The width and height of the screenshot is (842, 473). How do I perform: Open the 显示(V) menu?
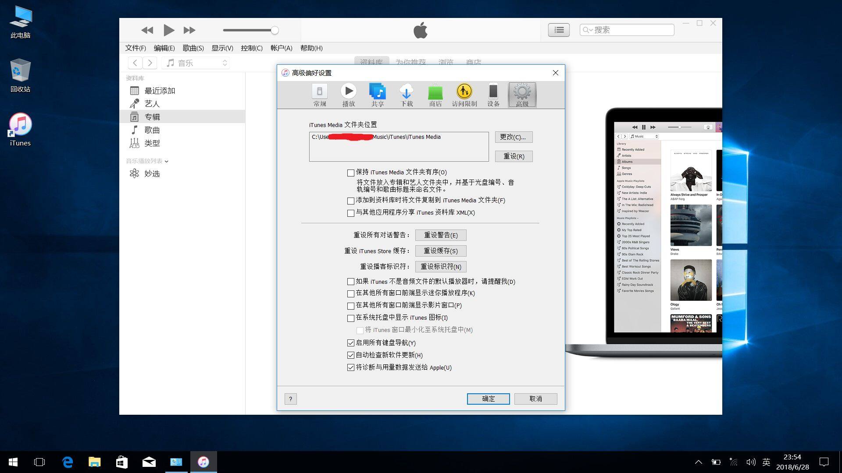coord(222,48)
